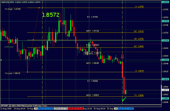The width and height of the screenshot is (170, 111).
Task: Click the R1: 1.8765 resistance label
Action: 92,17
